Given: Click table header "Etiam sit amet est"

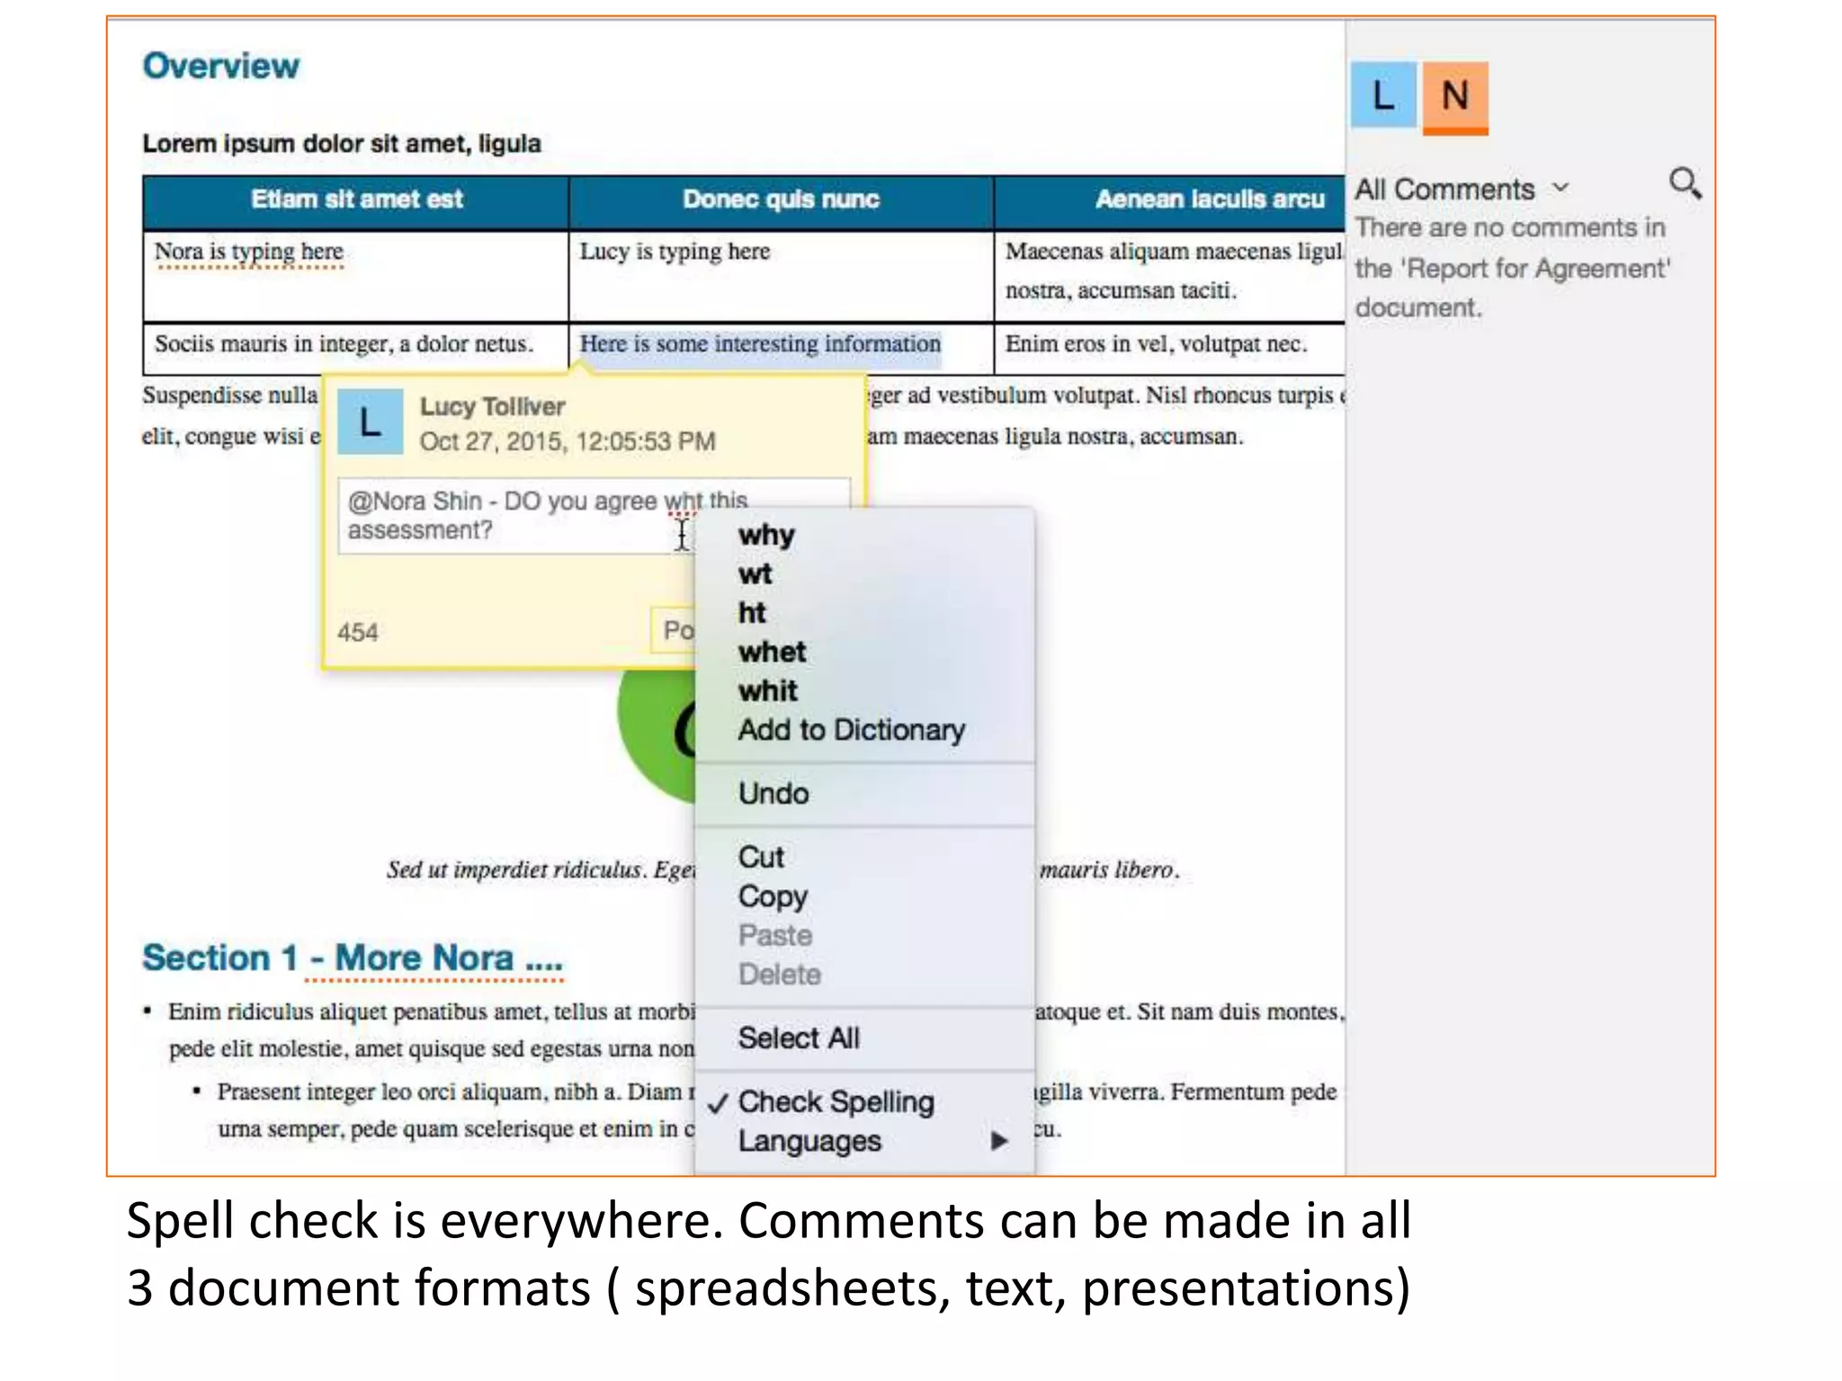Looking at the screenshot, I should pos(356,200).
